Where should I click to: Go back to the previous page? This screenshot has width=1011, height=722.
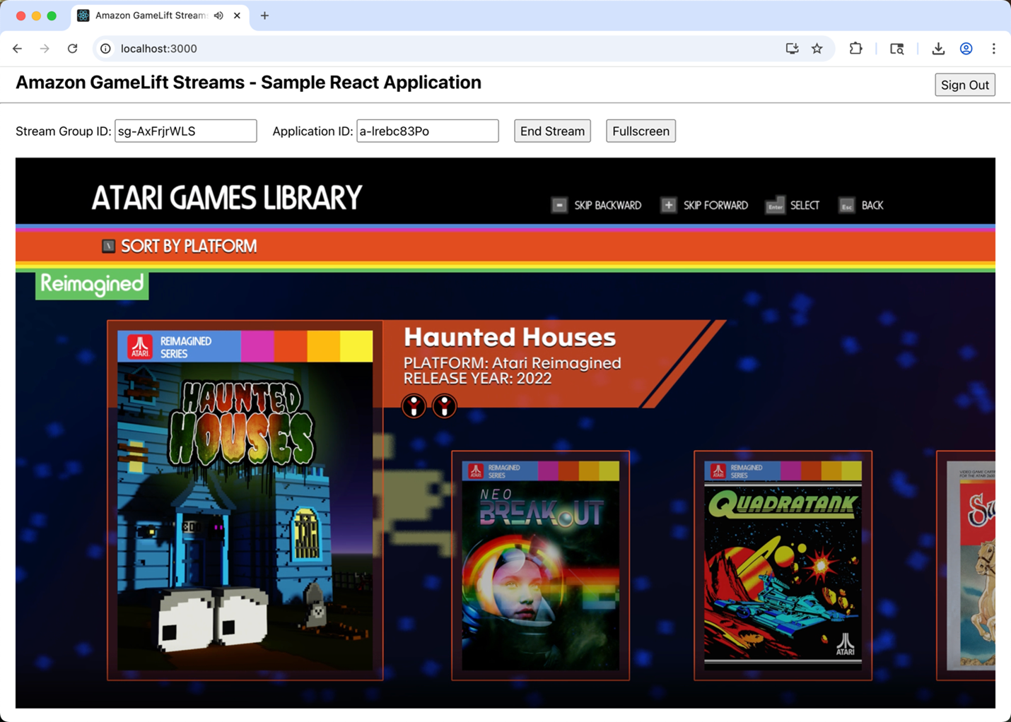point(18,49)
